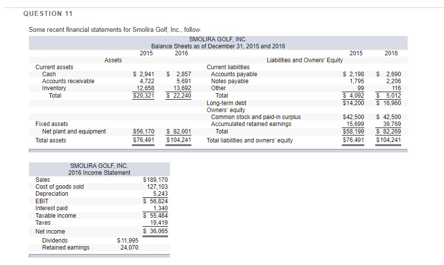The image size is (444, 265).
Task: Select Total assets 2016 value $104,241
Action: [179, 140]
